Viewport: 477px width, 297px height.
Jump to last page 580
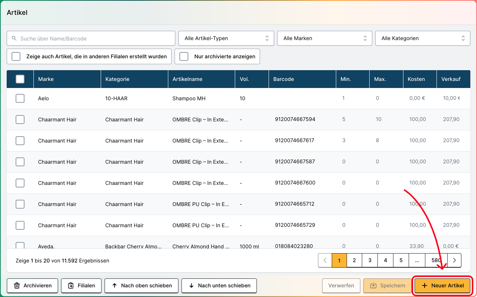437,260
